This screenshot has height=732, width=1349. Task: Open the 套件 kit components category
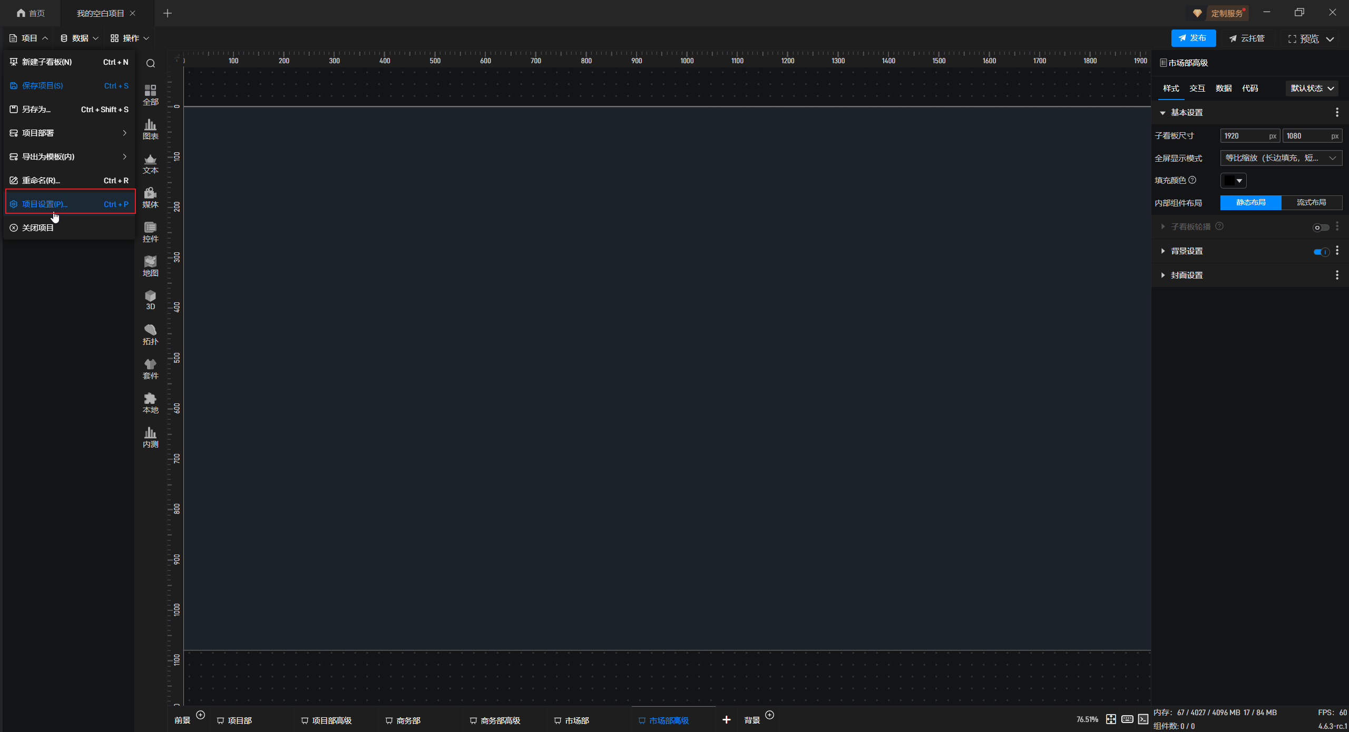tap(150, 369)
